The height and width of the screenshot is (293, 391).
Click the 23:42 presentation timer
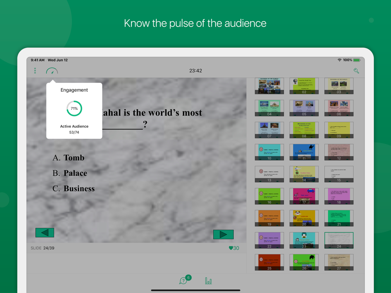[x=195, y=71]
